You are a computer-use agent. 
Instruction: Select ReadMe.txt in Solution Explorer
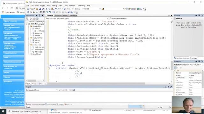tap(37, 54)
